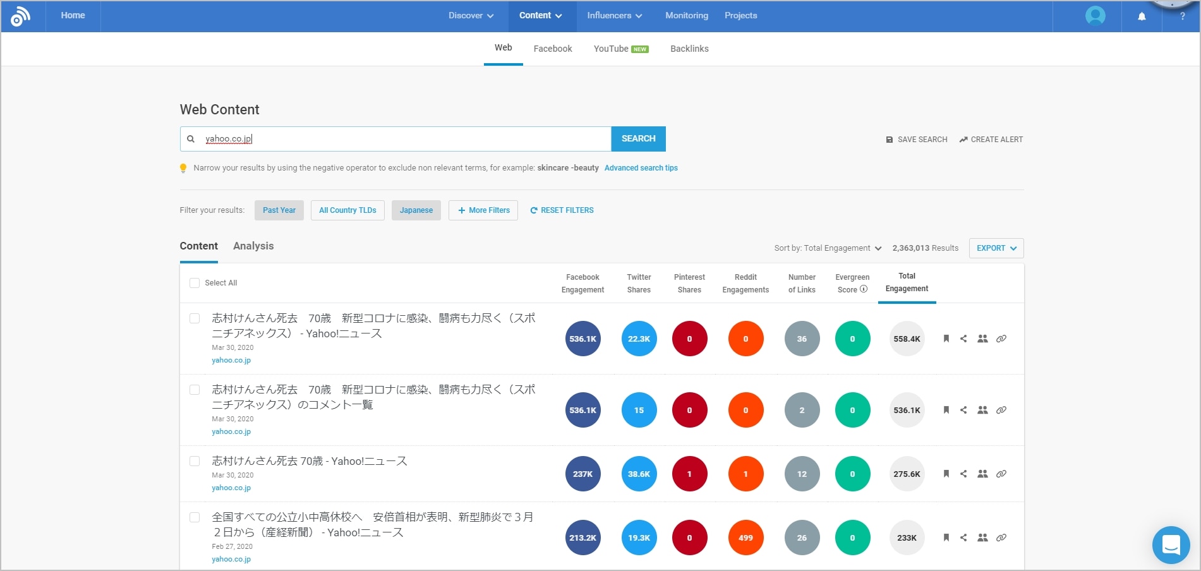Screen dimensions: 1201x571
Task: Expand the Influencers menu
Action: pos(614,16)
